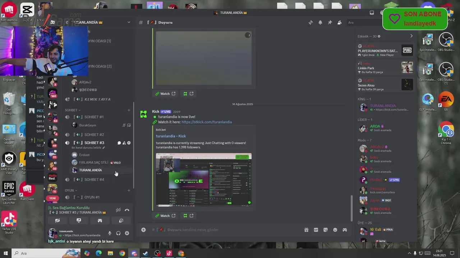Click Hello Red server icon
Image resolution: width=460 pixels, height=258 pixels.
52,177
